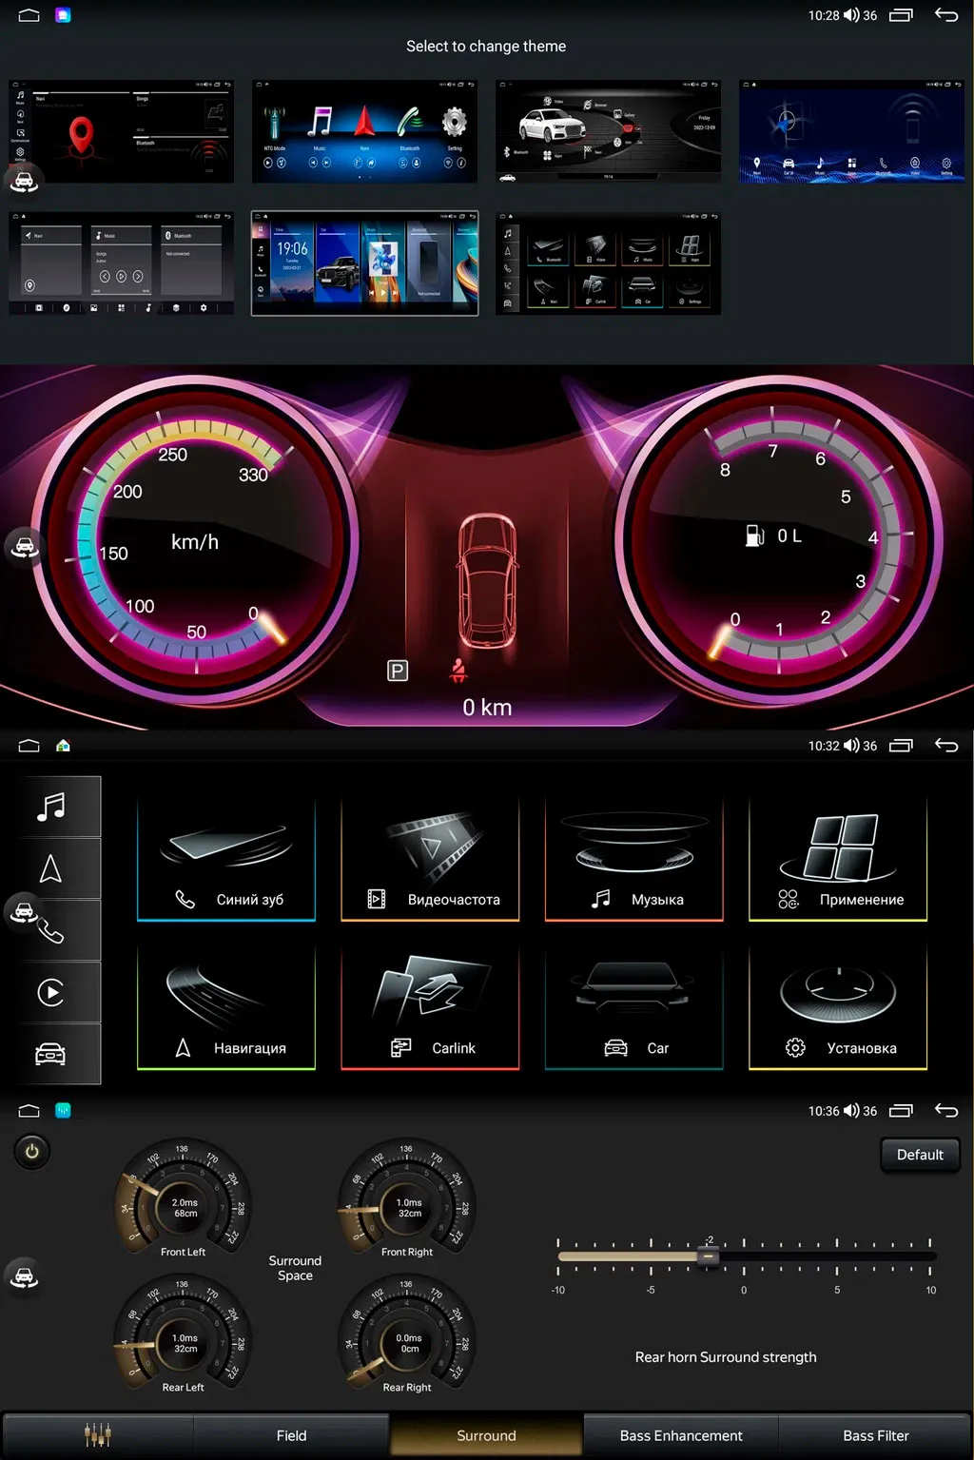Select the white car theme thumbnail

point(608,131)
